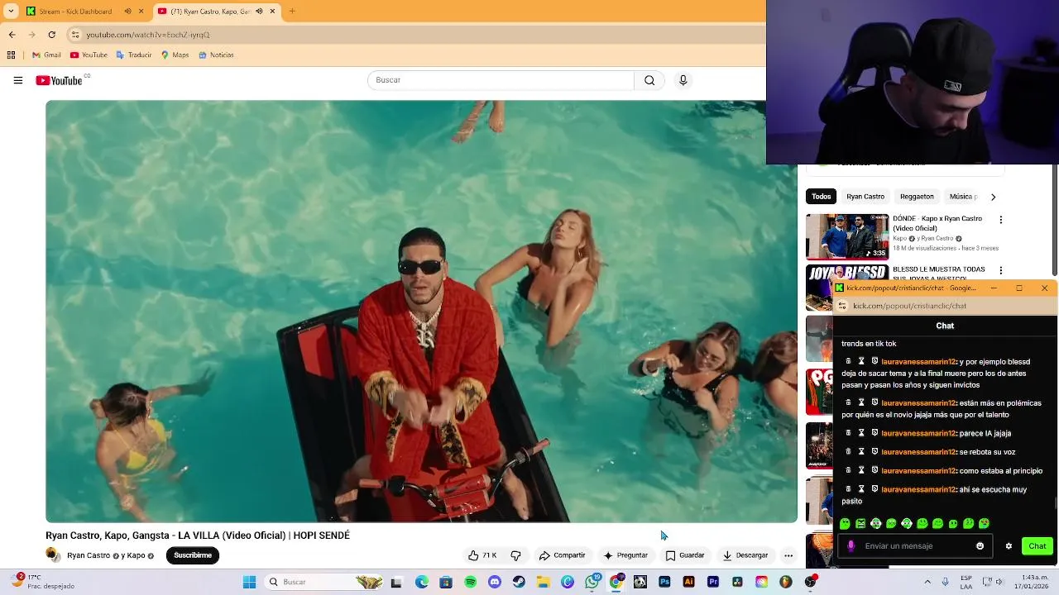This screenshot has height=595, width=1059.
Task: Go back in browser history
Action: point(12,35)
